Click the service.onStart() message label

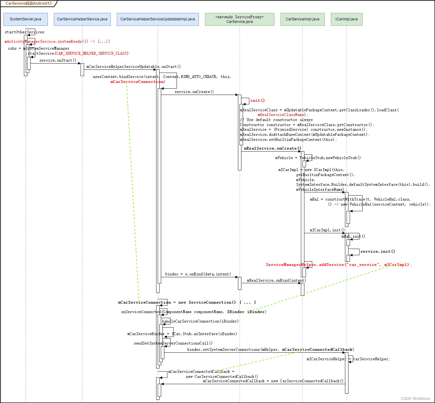point(58,60)
